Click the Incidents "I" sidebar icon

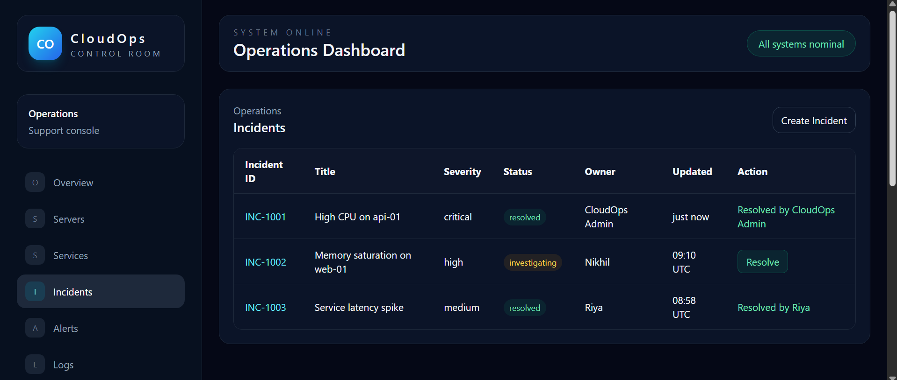point(35,292)
